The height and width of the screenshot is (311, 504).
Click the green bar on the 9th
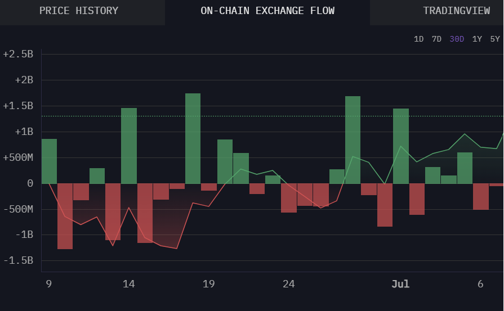pos(49,161)
